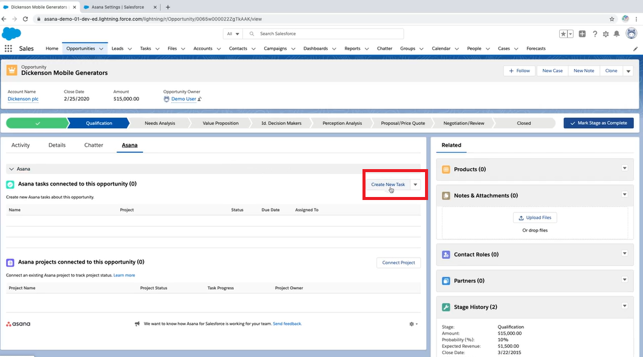Viewport: 643px width, 357px height.
Task: Open the Stage History menu arrow
Action: coord(625,305)
